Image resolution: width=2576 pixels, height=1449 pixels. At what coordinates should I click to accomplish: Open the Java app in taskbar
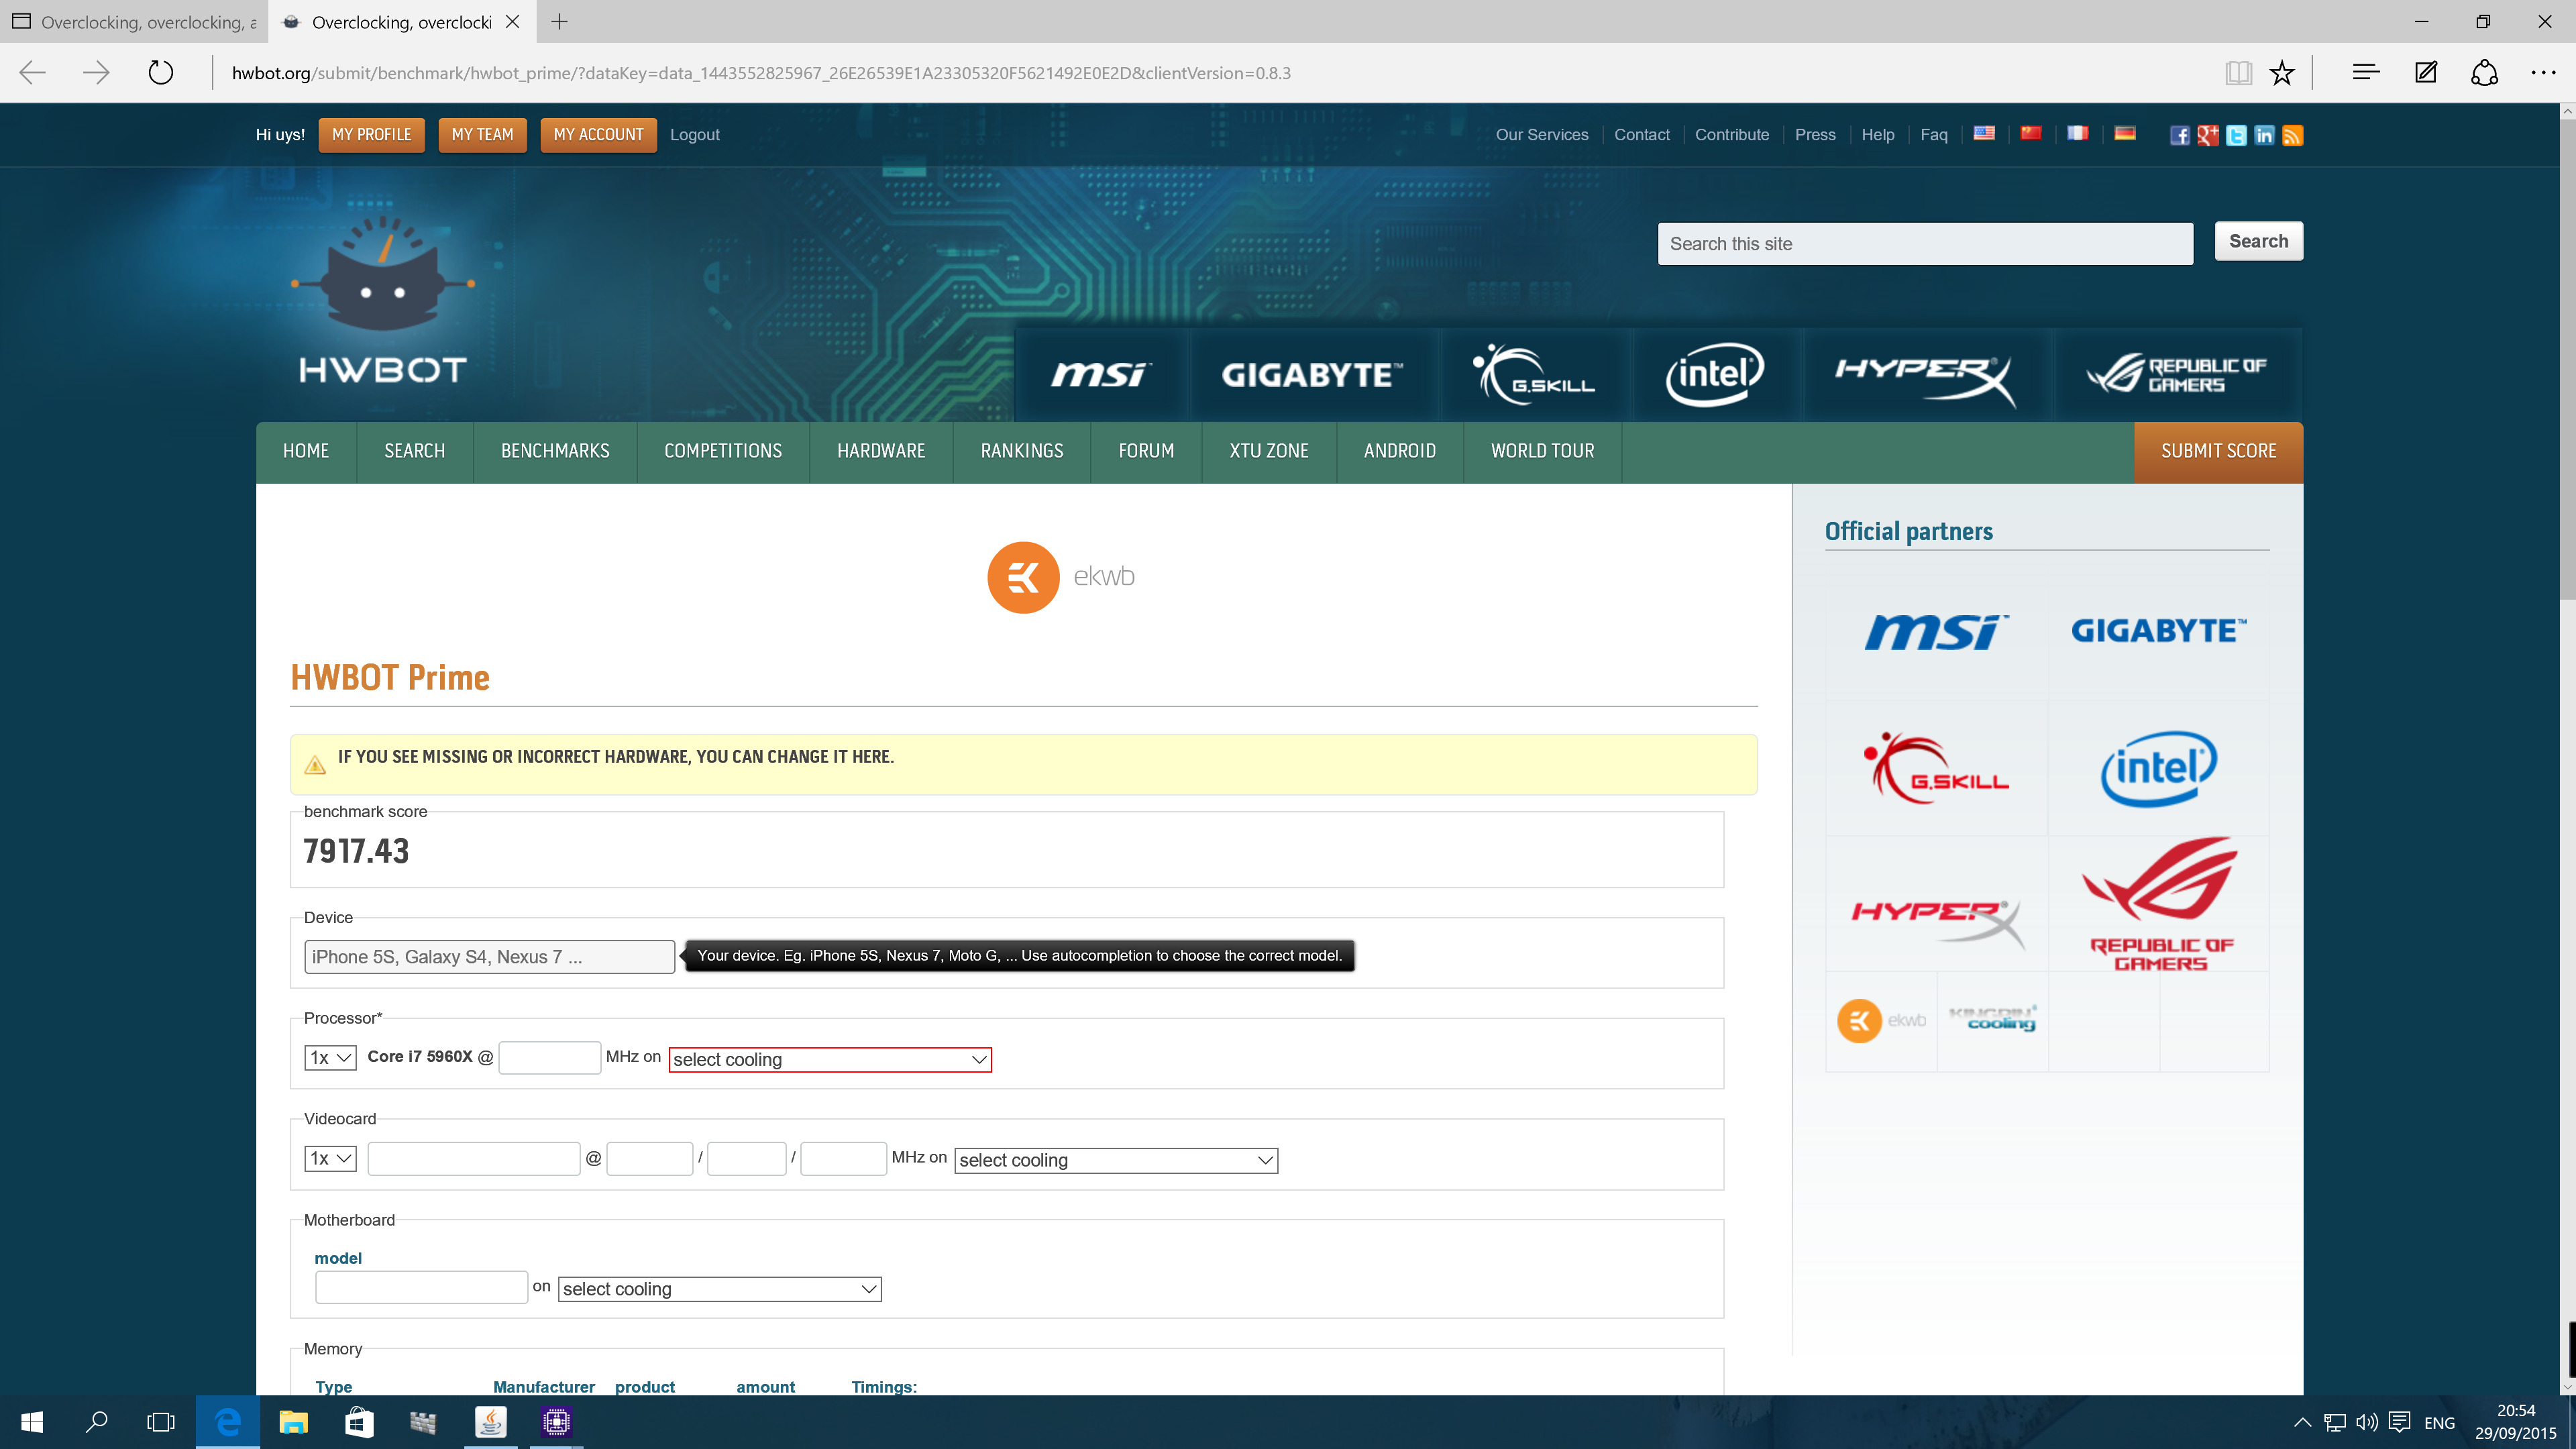[x=490, y=1421]
